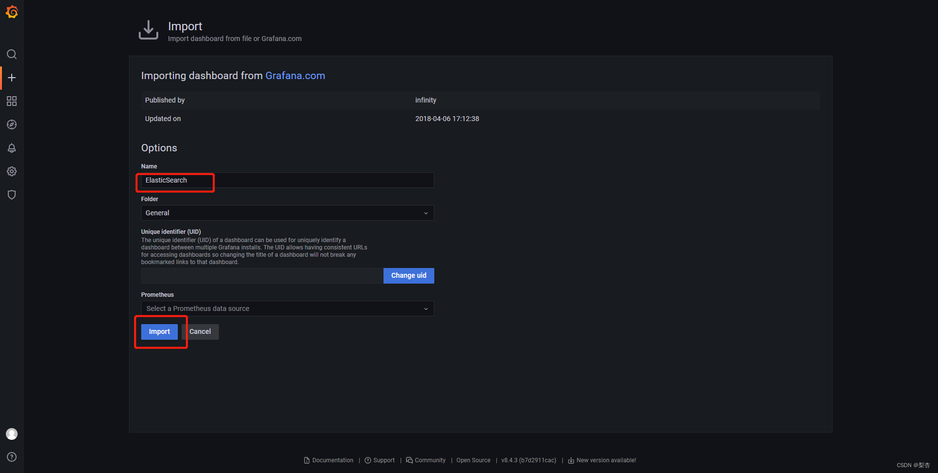Open the Server Admin shield icon
The image size is (938, 473).
click(12, 195)
